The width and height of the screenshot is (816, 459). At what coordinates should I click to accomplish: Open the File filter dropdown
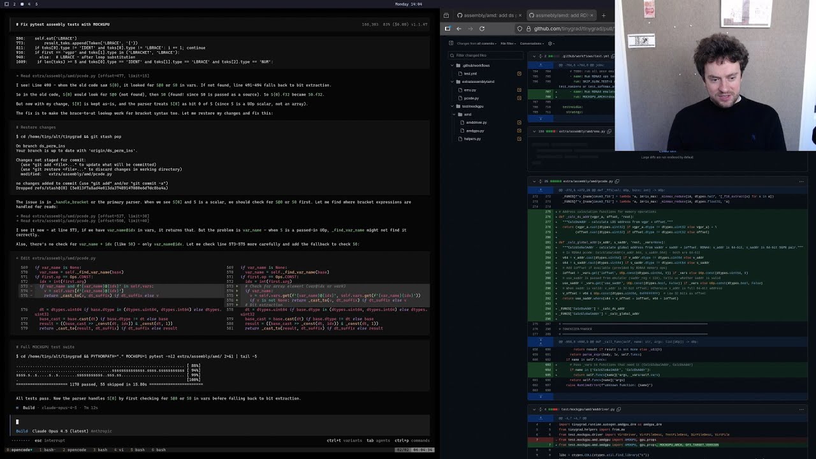click(508, 43)
